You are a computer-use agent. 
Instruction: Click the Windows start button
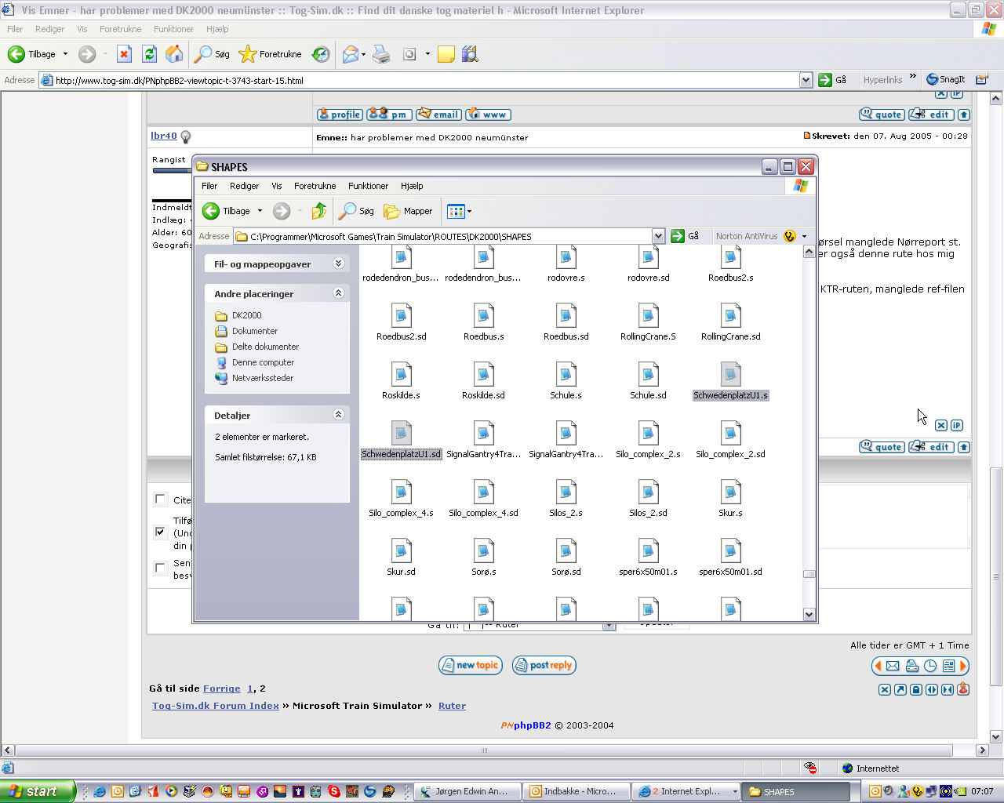coord(38,791)
